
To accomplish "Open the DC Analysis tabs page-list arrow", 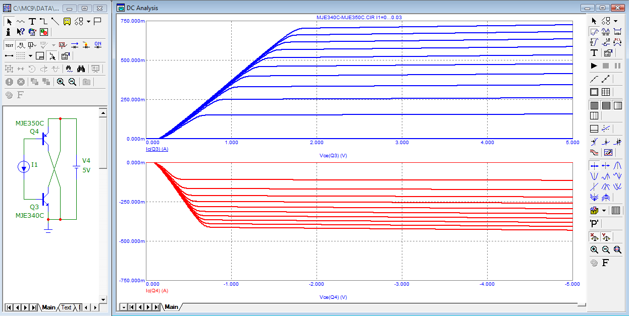I will tap(124, 307).
